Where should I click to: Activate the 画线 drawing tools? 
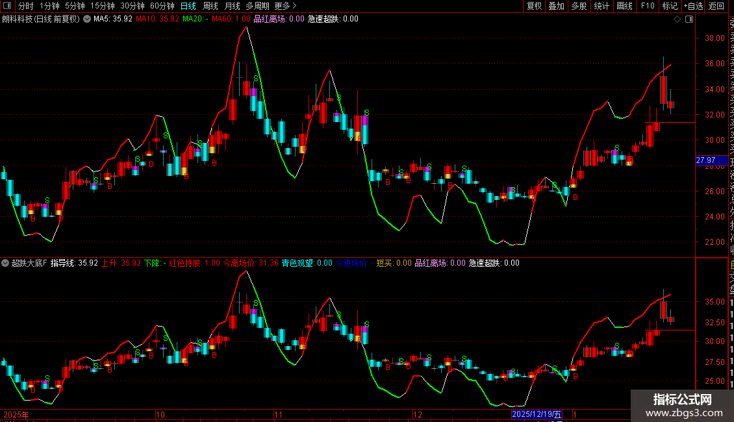tap(624, 6)
